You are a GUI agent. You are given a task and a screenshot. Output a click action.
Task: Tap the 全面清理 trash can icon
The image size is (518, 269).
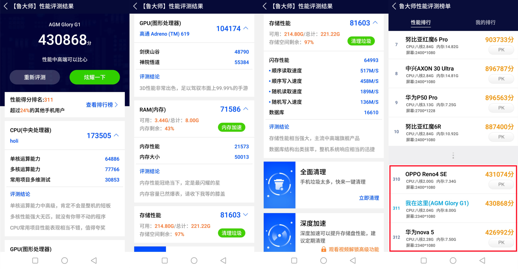279,185
